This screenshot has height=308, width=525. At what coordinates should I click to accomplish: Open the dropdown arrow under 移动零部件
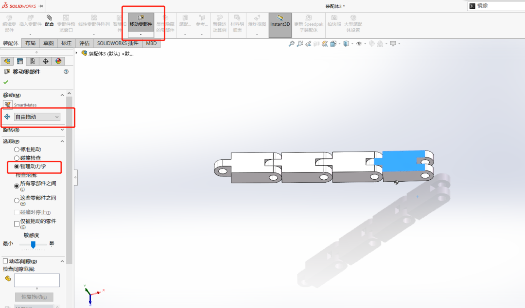click(140, 34)
